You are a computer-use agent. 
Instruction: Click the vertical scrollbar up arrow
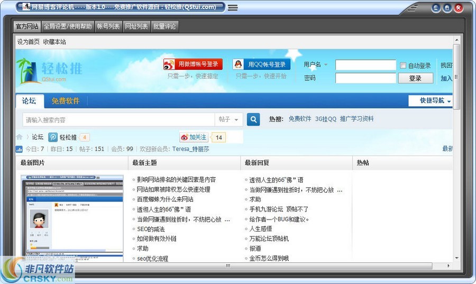click(456, 40)
